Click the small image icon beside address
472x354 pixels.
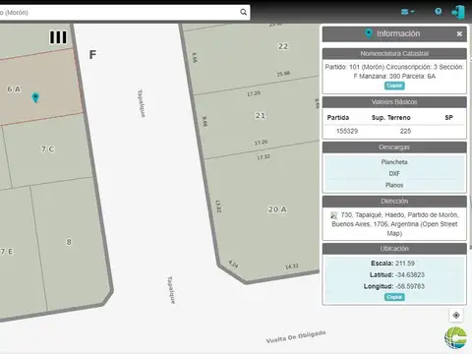coord(333,215)
